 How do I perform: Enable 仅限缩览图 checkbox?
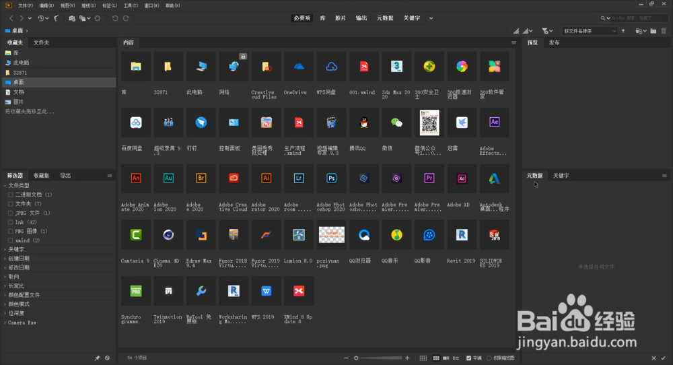[x=489, y=358]
